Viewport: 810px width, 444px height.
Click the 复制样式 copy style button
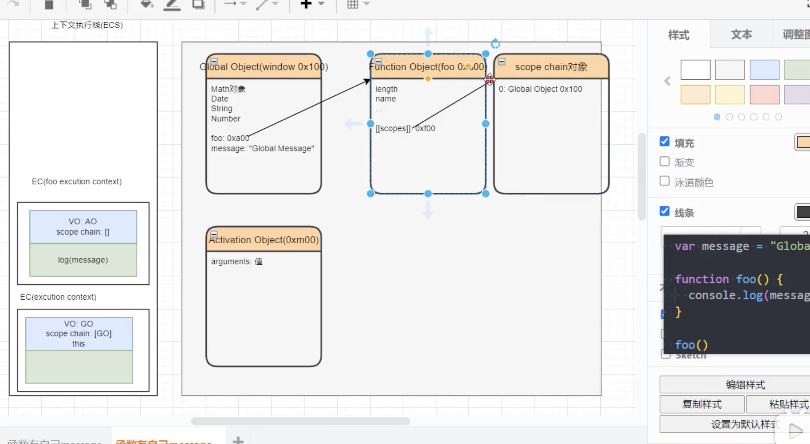coord(702,404)
